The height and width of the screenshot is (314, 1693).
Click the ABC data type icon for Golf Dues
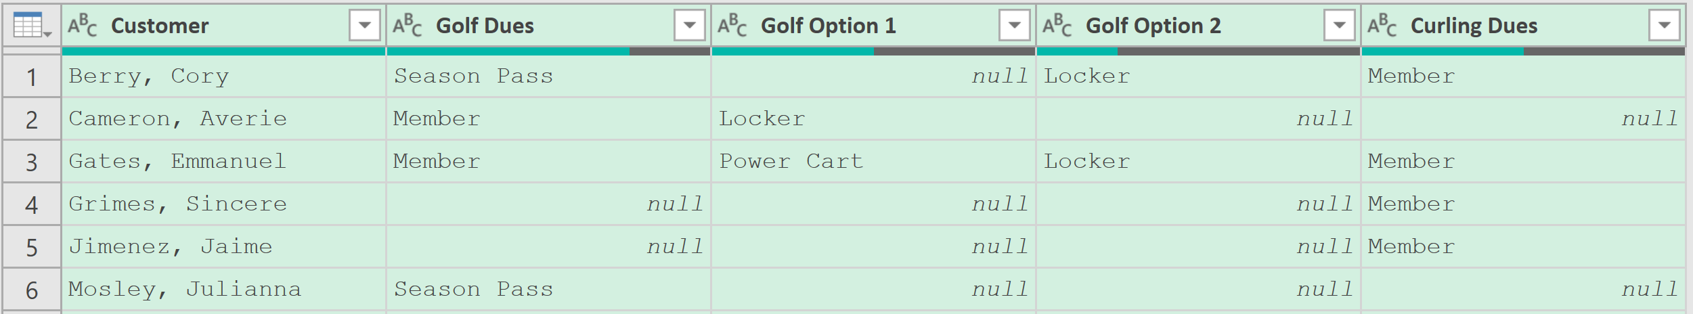pos(408,26)
